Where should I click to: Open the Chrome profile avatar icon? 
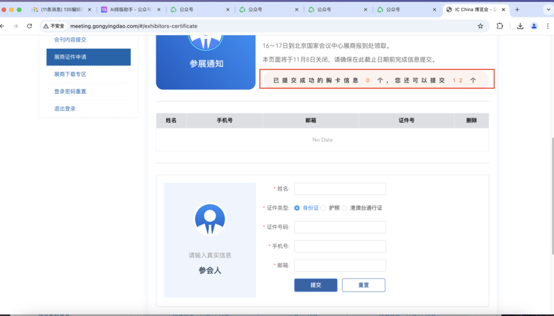(534, 26)
